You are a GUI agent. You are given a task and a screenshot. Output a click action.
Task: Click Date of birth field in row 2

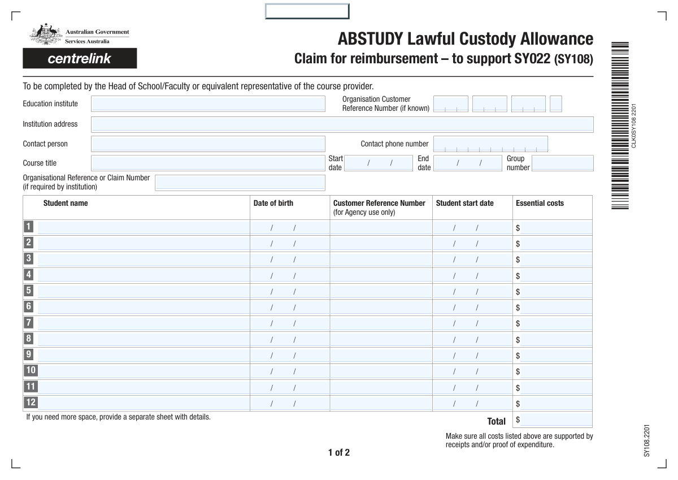click(290, 243)
